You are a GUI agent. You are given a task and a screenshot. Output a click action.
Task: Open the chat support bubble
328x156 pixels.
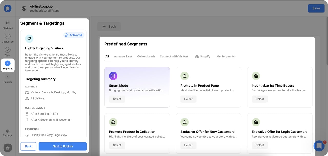click(319, 146)
